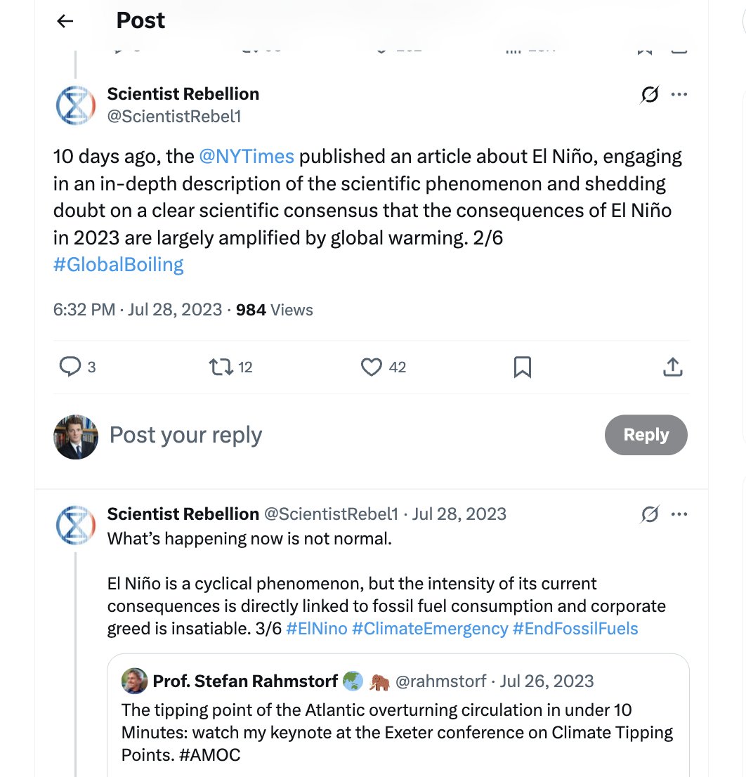Share the main post via upload icon
The height and width of the screenshot is (777, 746).
pos(673,367)
